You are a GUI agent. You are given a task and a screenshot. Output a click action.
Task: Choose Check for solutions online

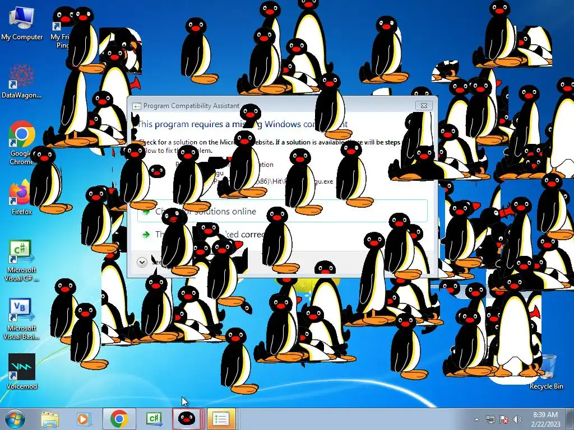[283, 211]
